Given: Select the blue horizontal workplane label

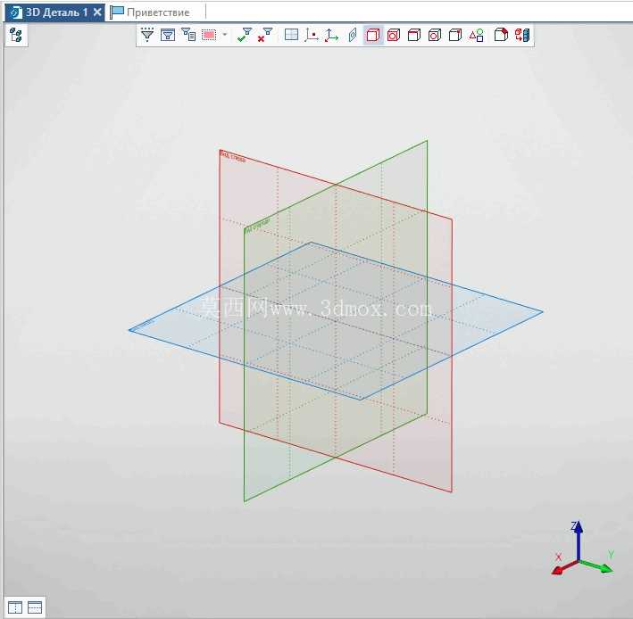Looking at the screenshot, I should tap(143, 326).
